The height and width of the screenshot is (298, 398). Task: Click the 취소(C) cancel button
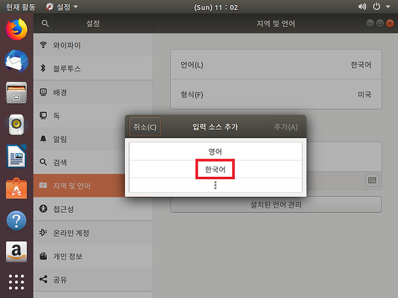pos(145,127)
